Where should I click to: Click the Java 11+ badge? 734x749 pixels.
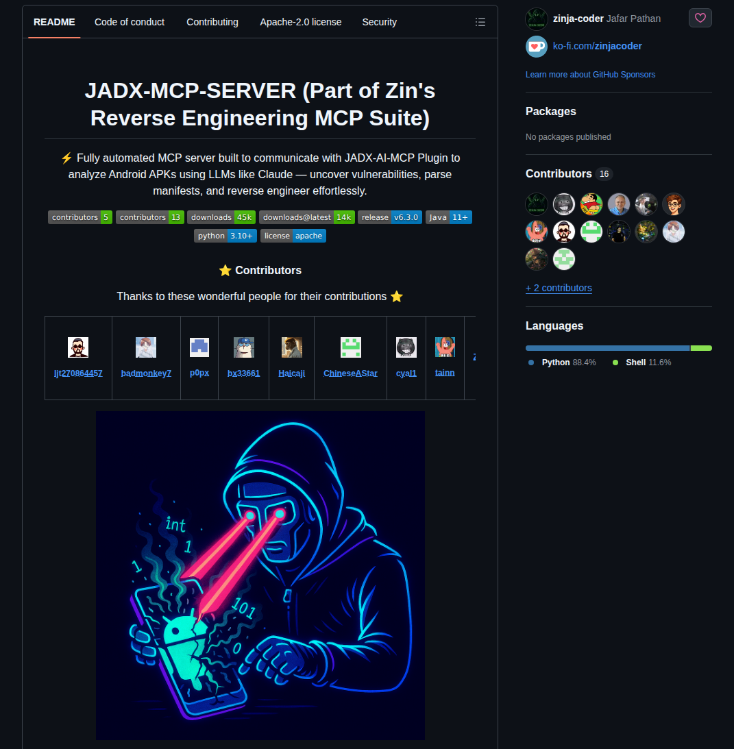click(x=449, y=217)
